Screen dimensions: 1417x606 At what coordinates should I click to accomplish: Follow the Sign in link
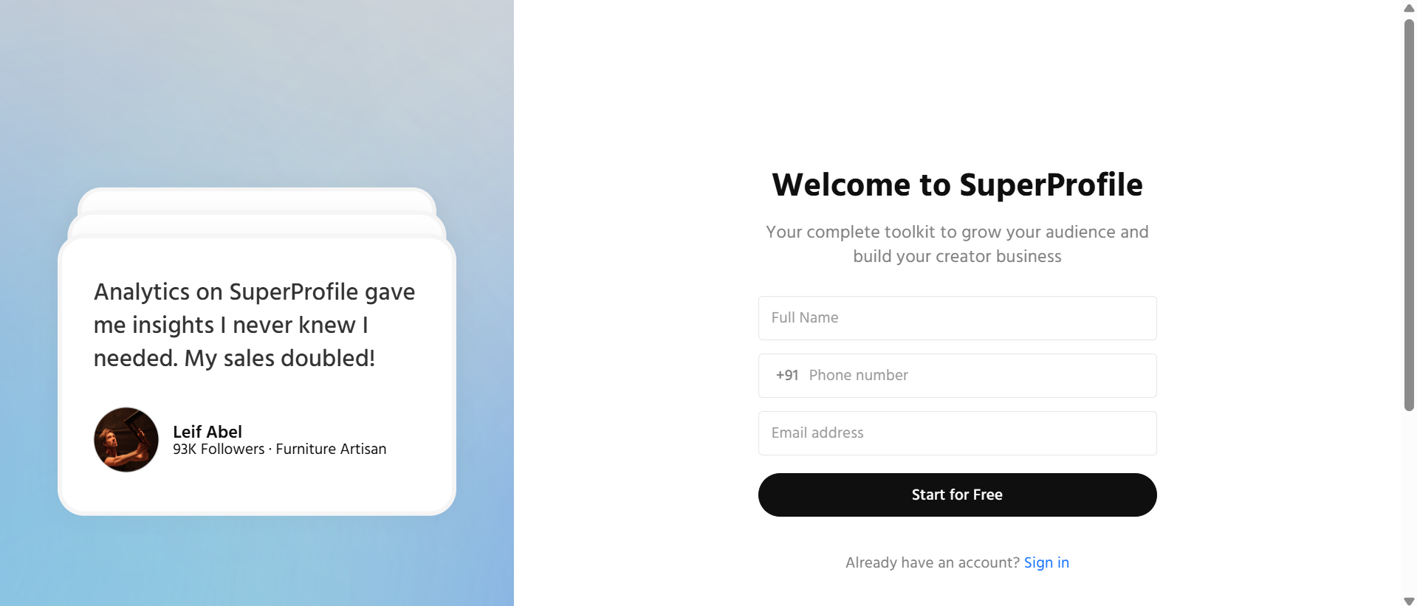[1046, 562]
